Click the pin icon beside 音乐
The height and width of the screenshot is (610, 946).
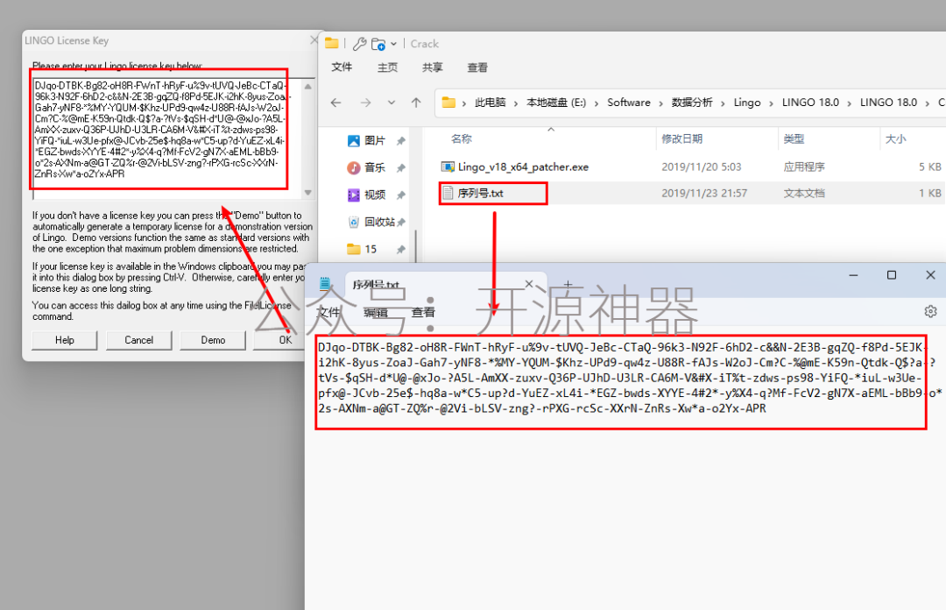pos(400,168)
